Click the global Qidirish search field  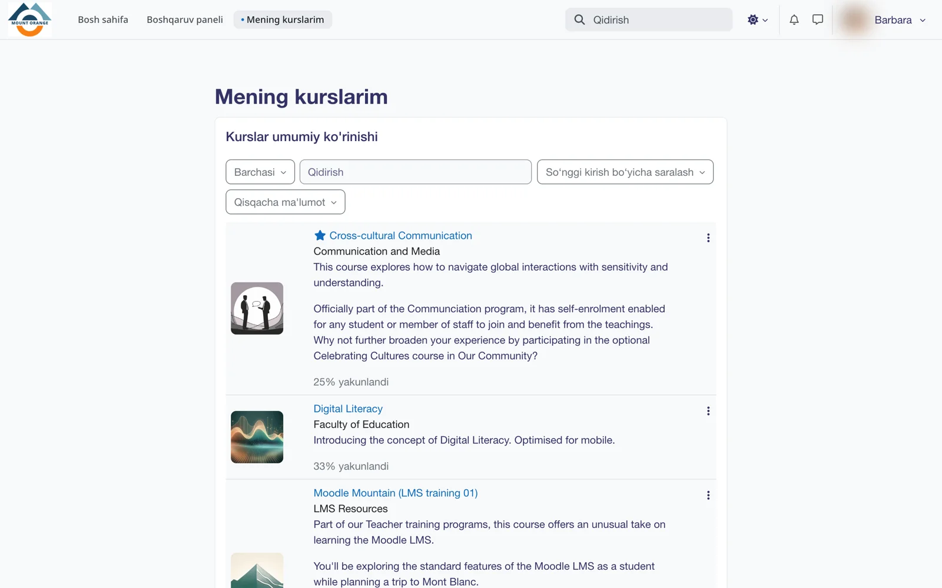click(649, 19)
